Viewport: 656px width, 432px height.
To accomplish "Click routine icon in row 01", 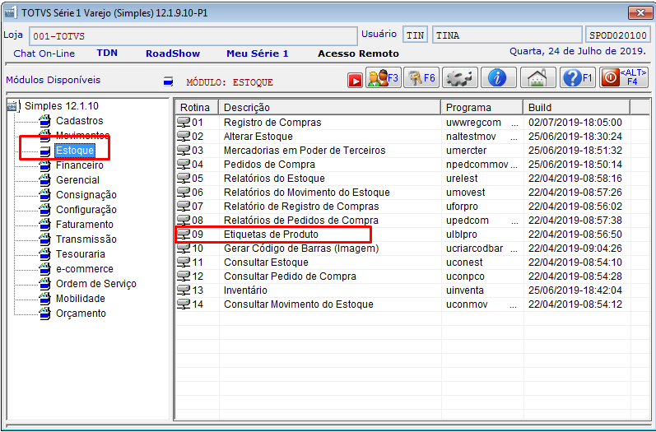I will tap(184, 123).
